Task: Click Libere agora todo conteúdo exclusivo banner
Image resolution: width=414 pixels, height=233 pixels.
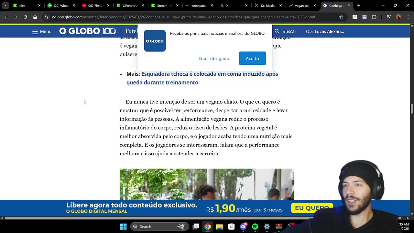Action: click(132, 205)
